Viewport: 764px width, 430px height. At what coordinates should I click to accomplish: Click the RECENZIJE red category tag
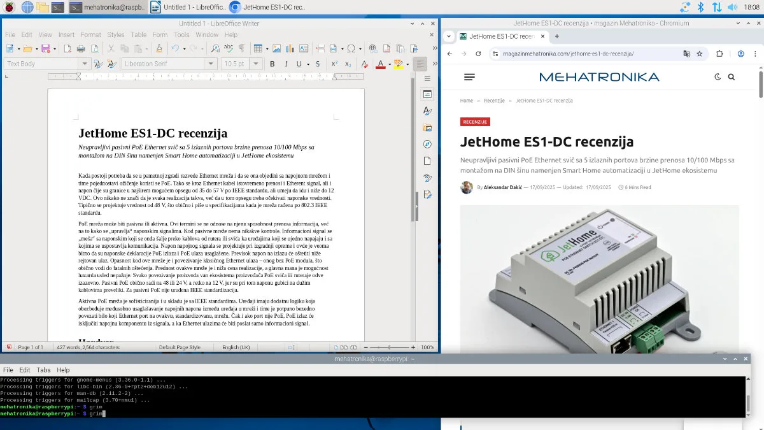(475, 122)
